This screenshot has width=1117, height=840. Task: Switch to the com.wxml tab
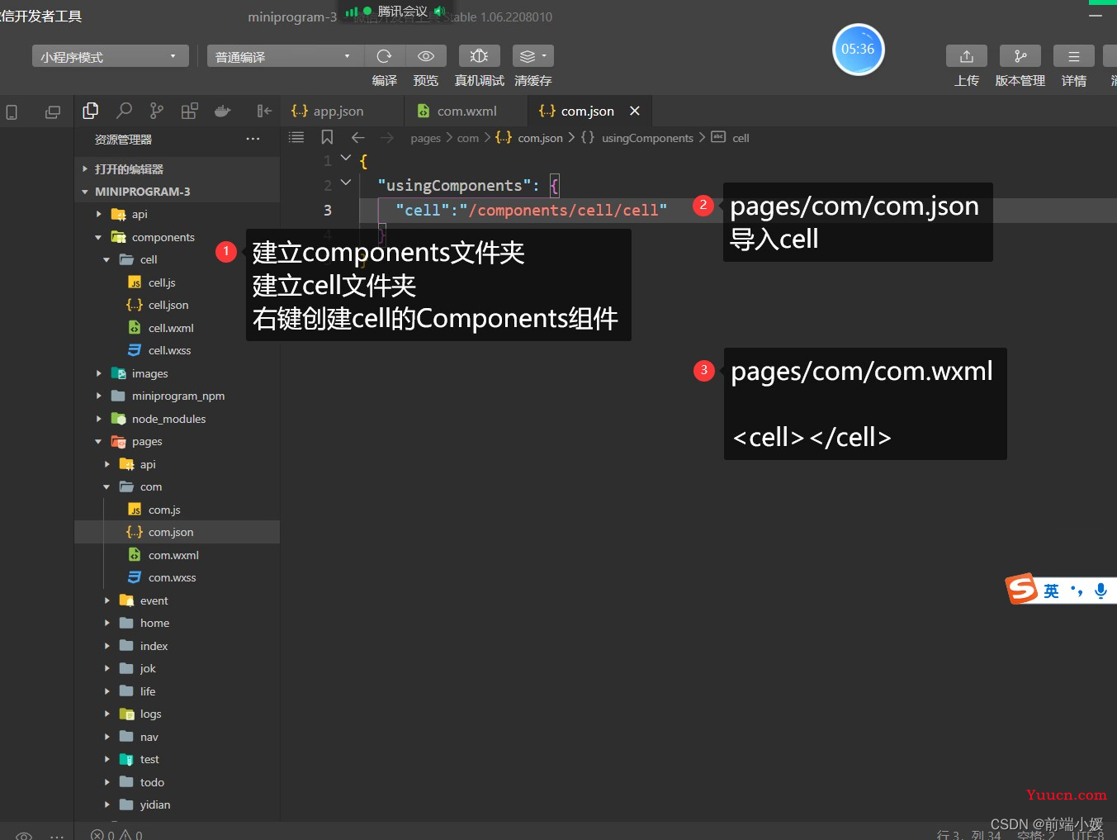(x=466, y=111)
